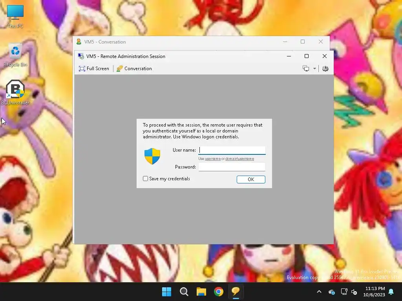Screen dimensions: 402x301
Task: Click the network status tray icon
Action: (344, 292)
